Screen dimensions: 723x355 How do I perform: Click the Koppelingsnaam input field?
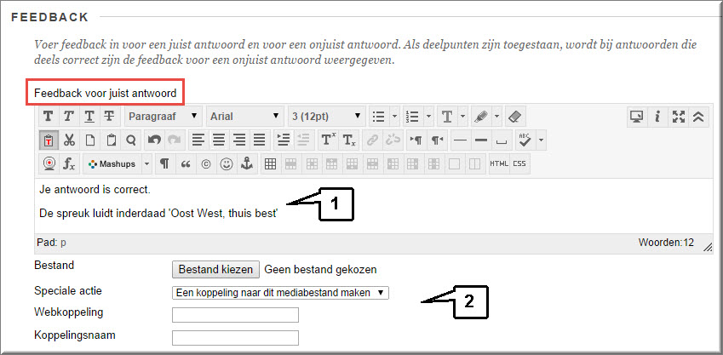pos(235,338)
